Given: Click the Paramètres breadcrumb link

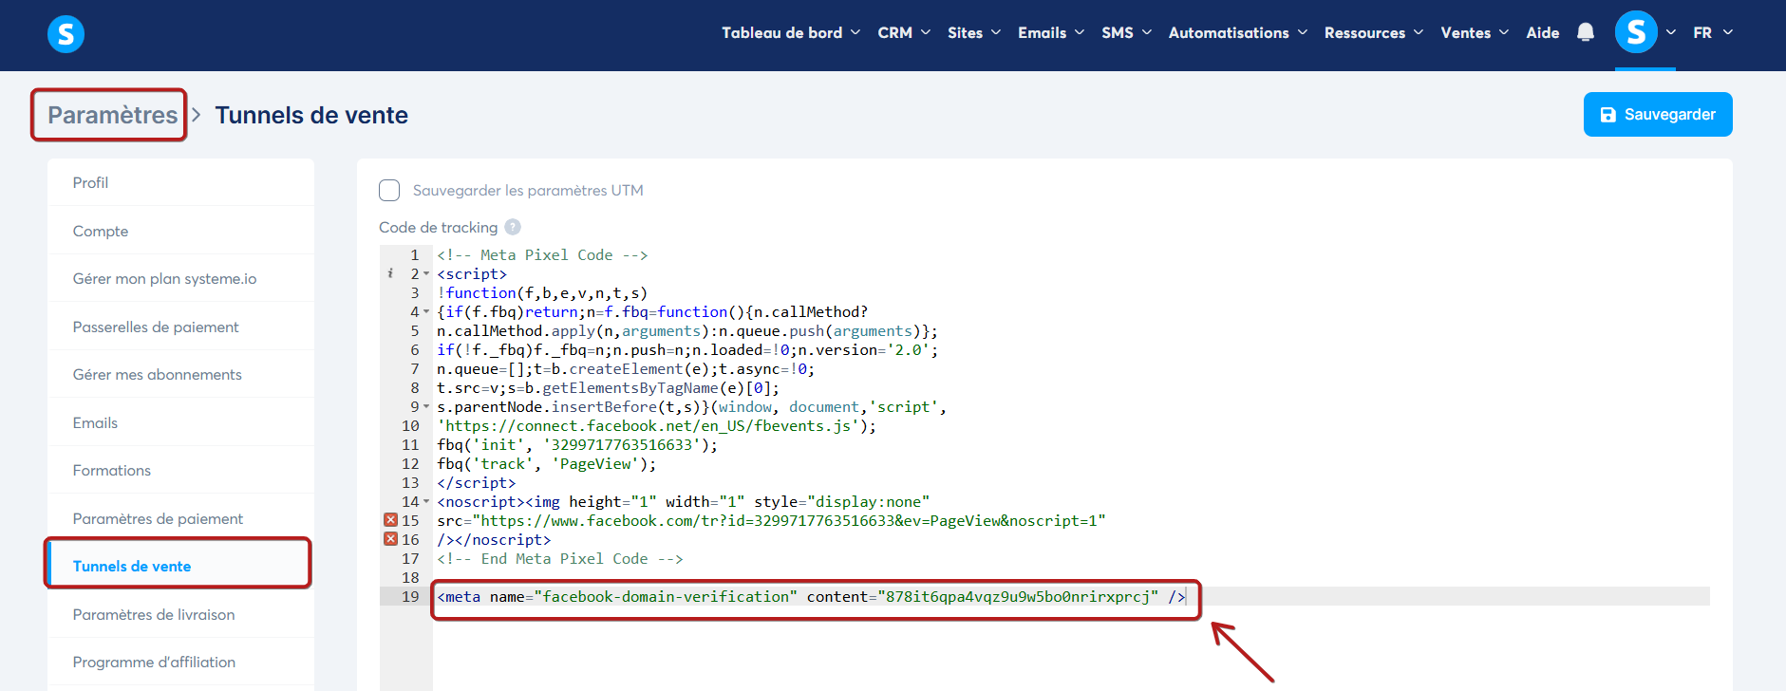Looking at the screenshot, I should tap(112, 115).
